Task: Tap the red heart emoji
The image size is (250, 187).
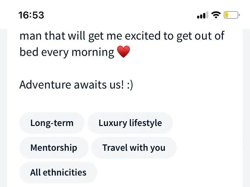Action: (123, 52)
